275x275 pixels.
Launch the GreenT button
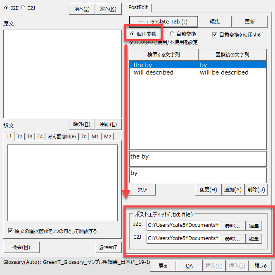(109, 247)
